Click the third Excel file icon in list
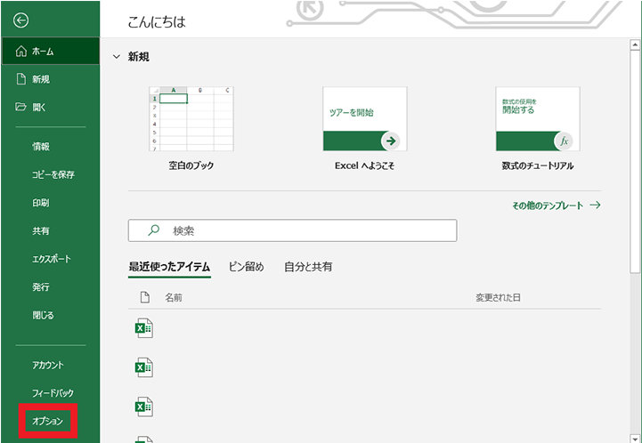642x443 pixels. click(x=143, y=407)
